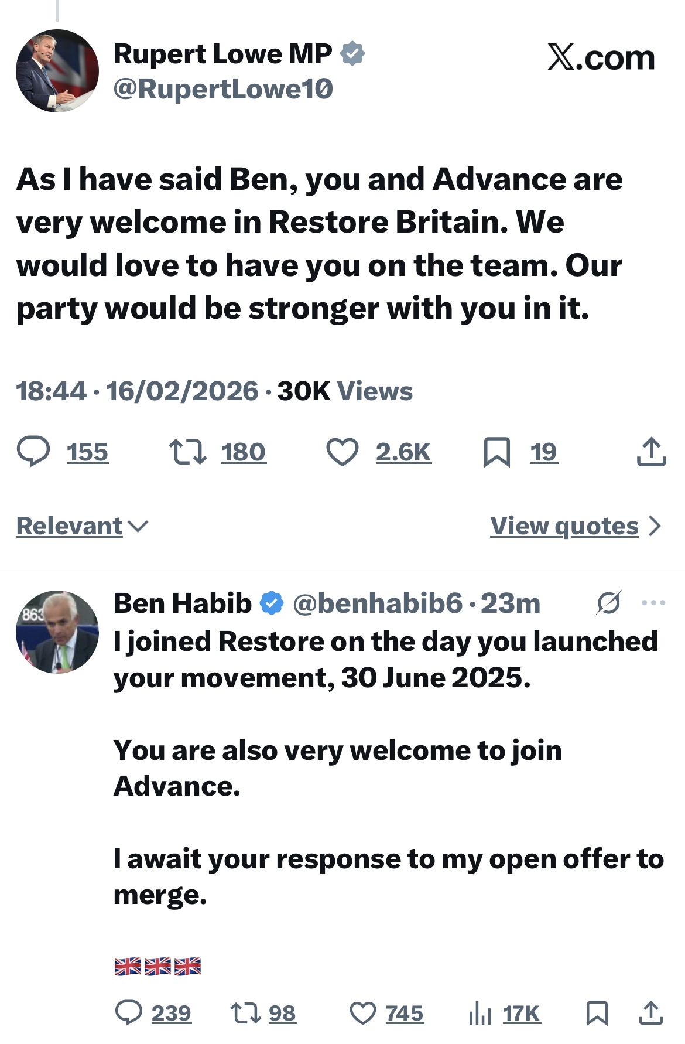Screen dimensions: 685x1044
Task: View analytics for Ben Habib's reply
Action: tap(480, 1013)
